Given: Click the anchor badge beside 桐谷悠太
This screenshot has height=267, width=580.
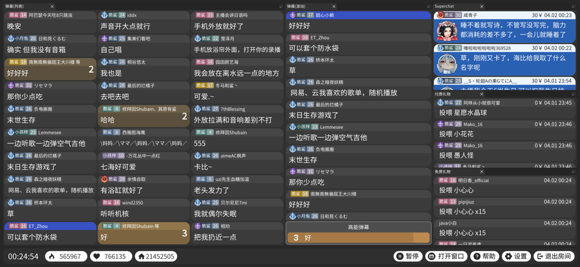Looking at the screenshot, I should coord(104,62).
